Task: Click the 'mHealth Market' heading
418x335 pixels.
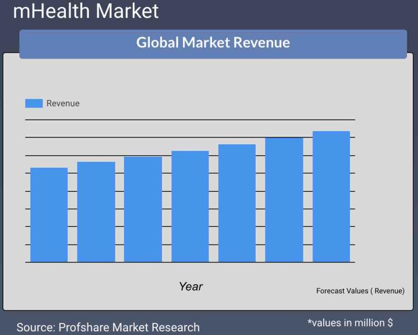Action: tap(86, 11)
